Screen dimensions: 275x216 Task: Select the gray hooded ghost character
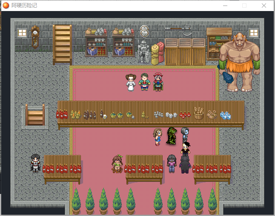tap(185, 135)
